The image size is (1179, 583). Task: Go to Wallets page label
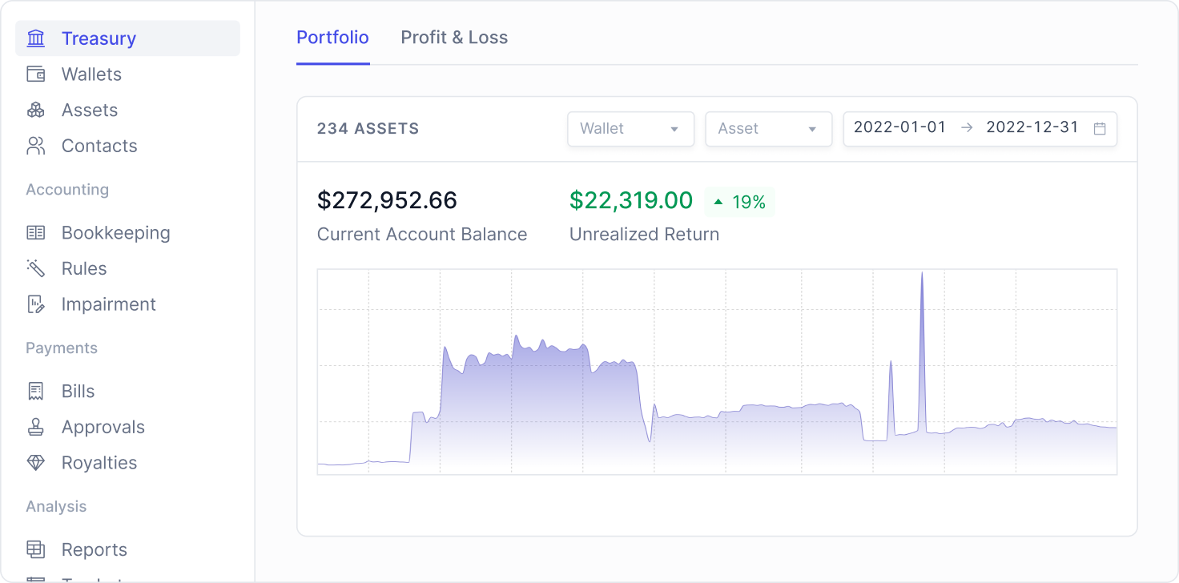pos(91,74)
